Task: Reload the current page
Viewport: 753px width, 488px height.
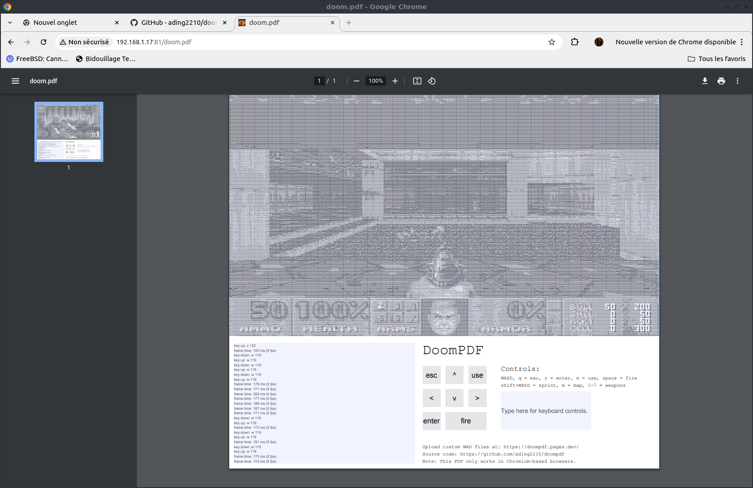Action: point(43,42)
